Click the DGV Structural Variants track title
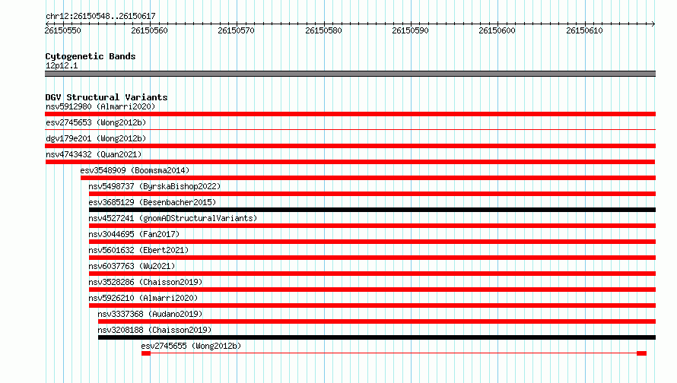The width and height of the screenshot is (677, 383). coord(106,97)
